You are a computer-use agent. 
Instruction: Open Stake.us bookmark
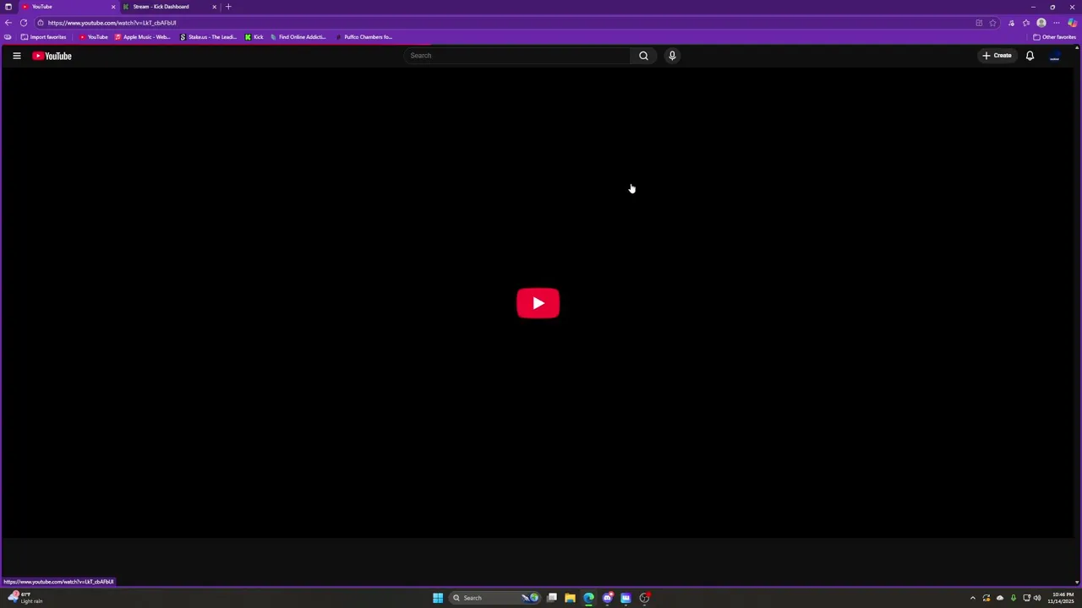(x=208, y=37)
